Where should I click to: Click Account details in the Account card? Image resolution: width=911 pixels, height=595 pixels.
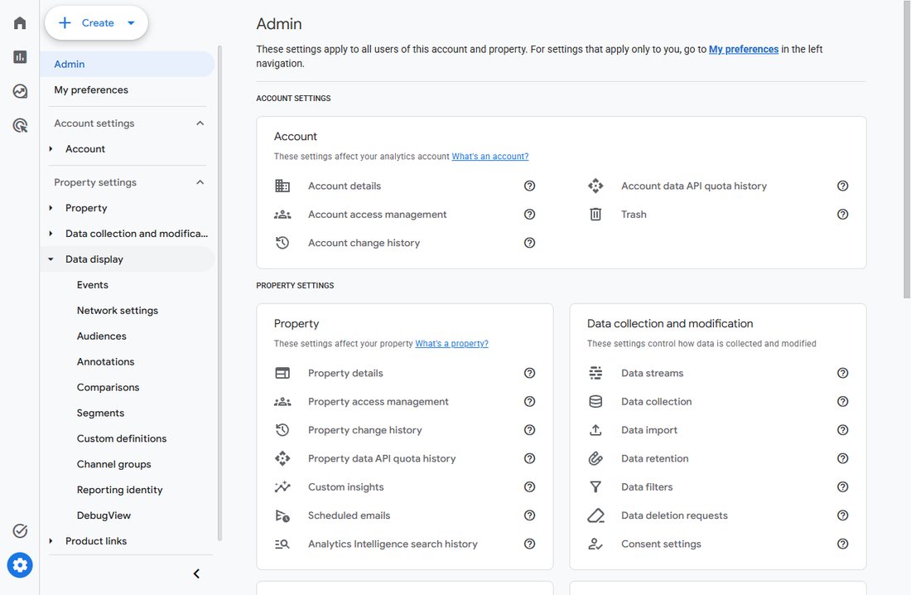click(x=345, y=186)
